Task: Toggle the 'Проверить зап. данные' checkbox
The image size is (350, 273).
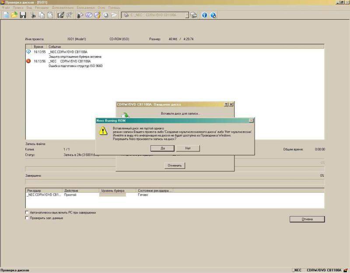Action: point(27,218)
